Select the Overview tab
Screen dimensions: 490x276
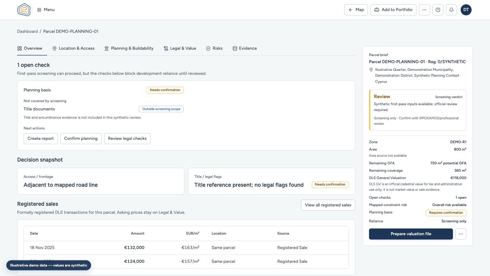click(30, 48)
